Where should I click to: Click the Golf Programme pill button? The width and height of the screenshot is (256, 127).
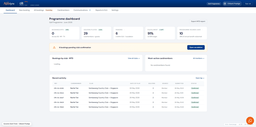[x=214, y=4]
